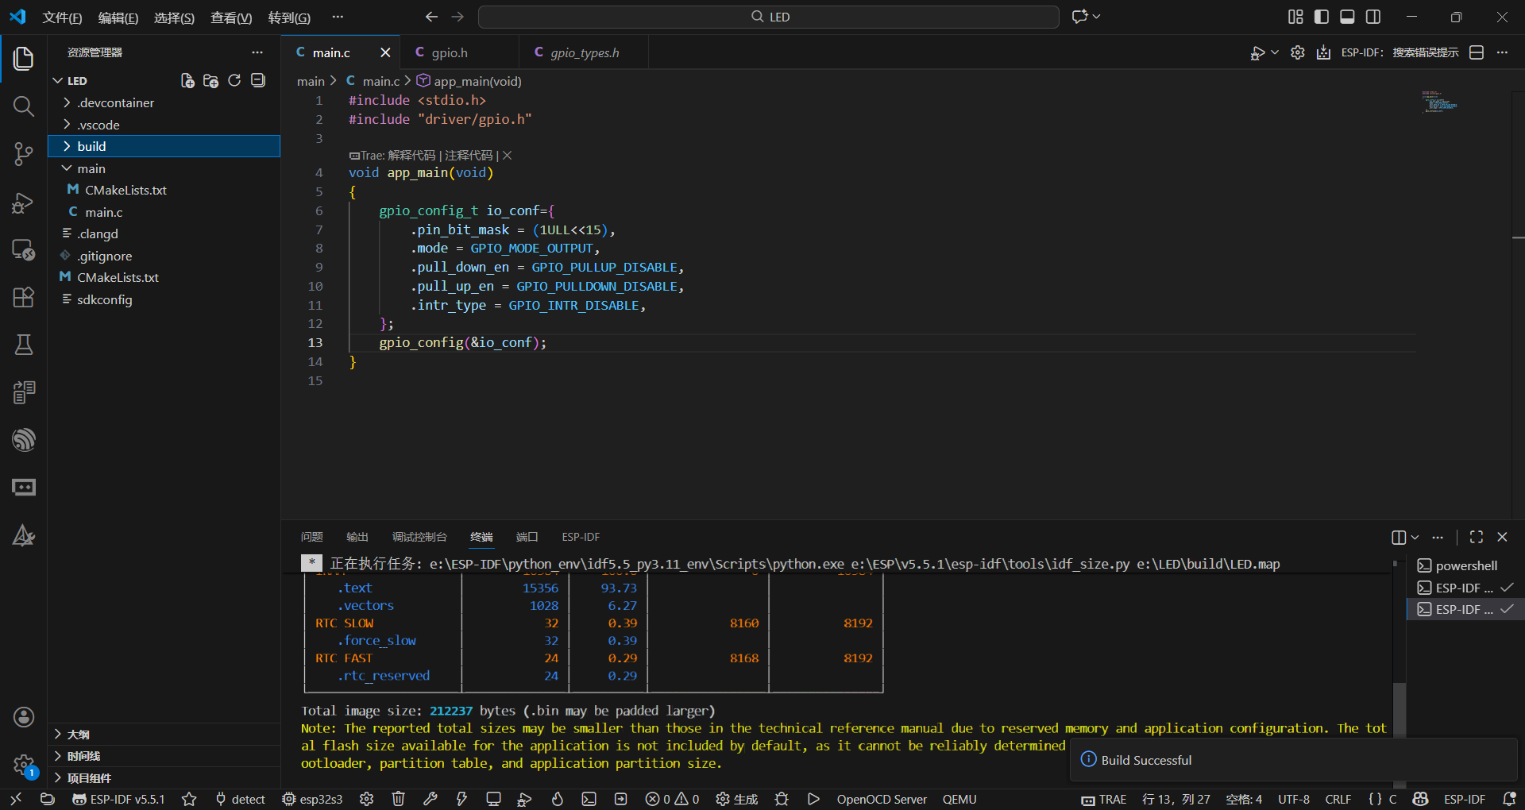The height and width of the screenshot is (810, 1525).
Task: Open the Remote Explorer view
Action: tap(24, 250)
